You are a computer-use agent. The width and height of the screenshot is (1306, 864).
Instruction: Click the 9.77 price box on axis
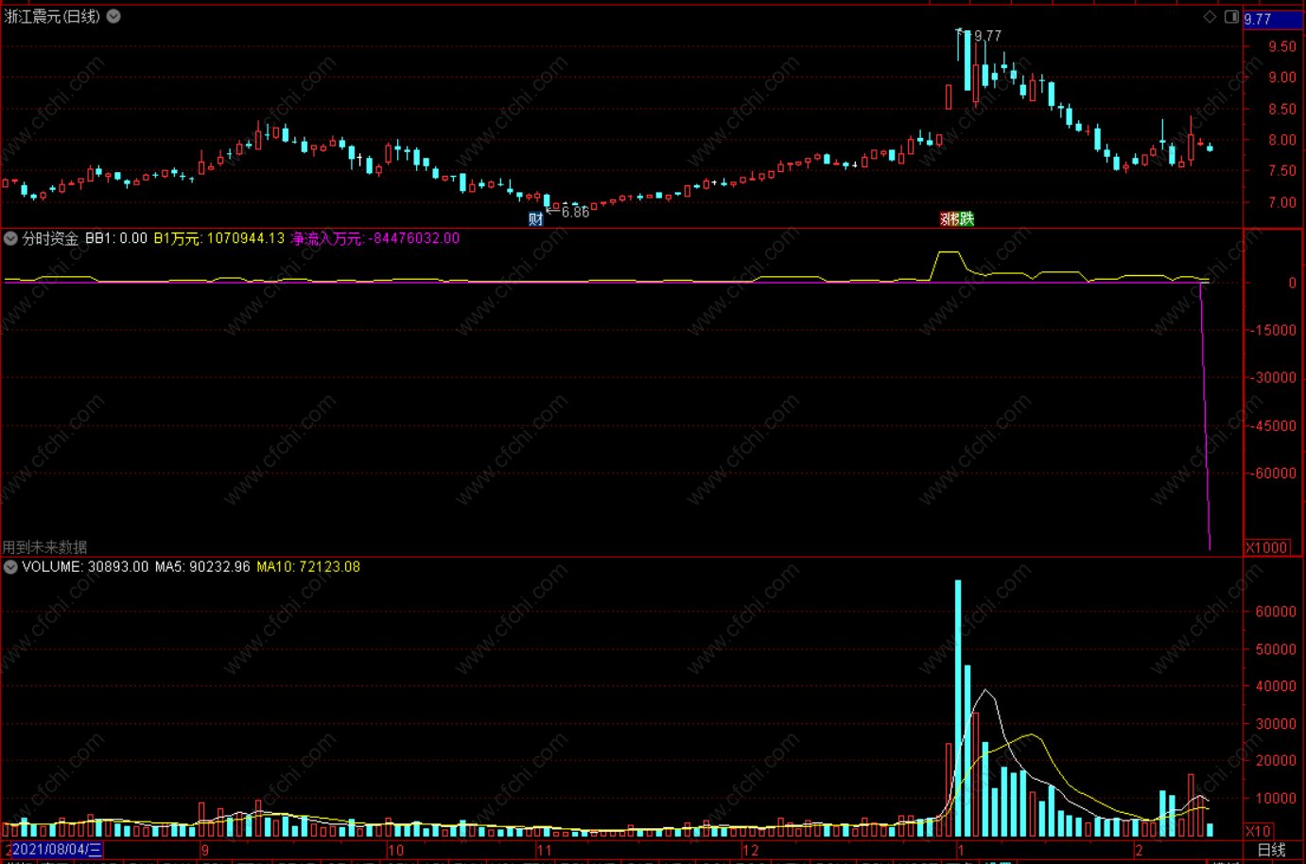1273,19
